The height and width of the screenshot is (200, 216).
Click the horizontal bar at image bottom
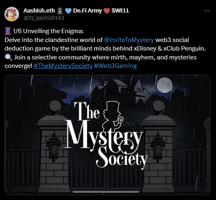coord(106,192)
